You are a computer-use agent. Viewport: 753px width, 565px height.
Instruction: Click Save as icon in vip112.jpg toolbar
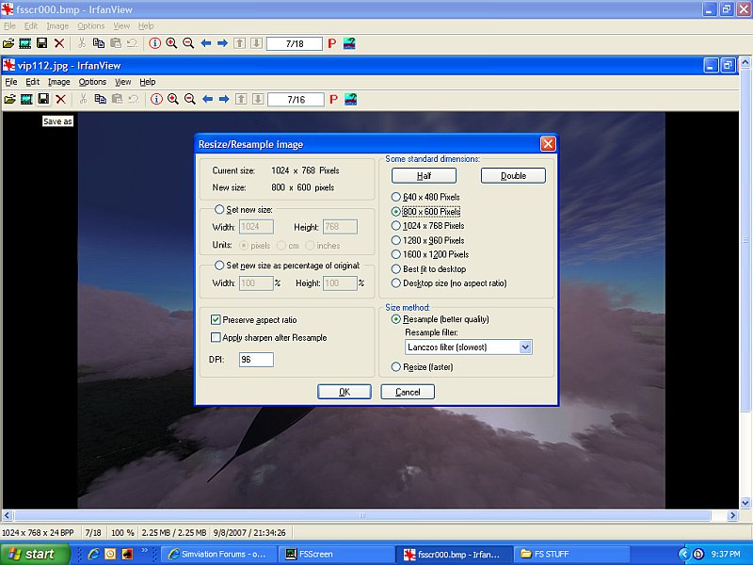(42, 99)
